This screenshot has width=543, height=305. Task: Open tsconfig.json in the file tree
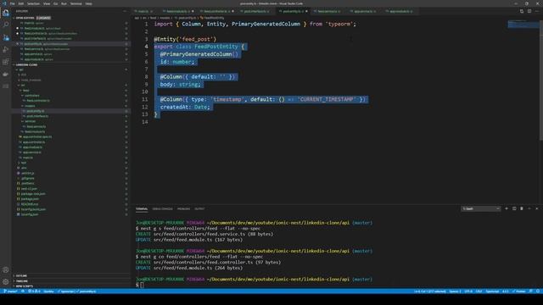coord(29,214)
